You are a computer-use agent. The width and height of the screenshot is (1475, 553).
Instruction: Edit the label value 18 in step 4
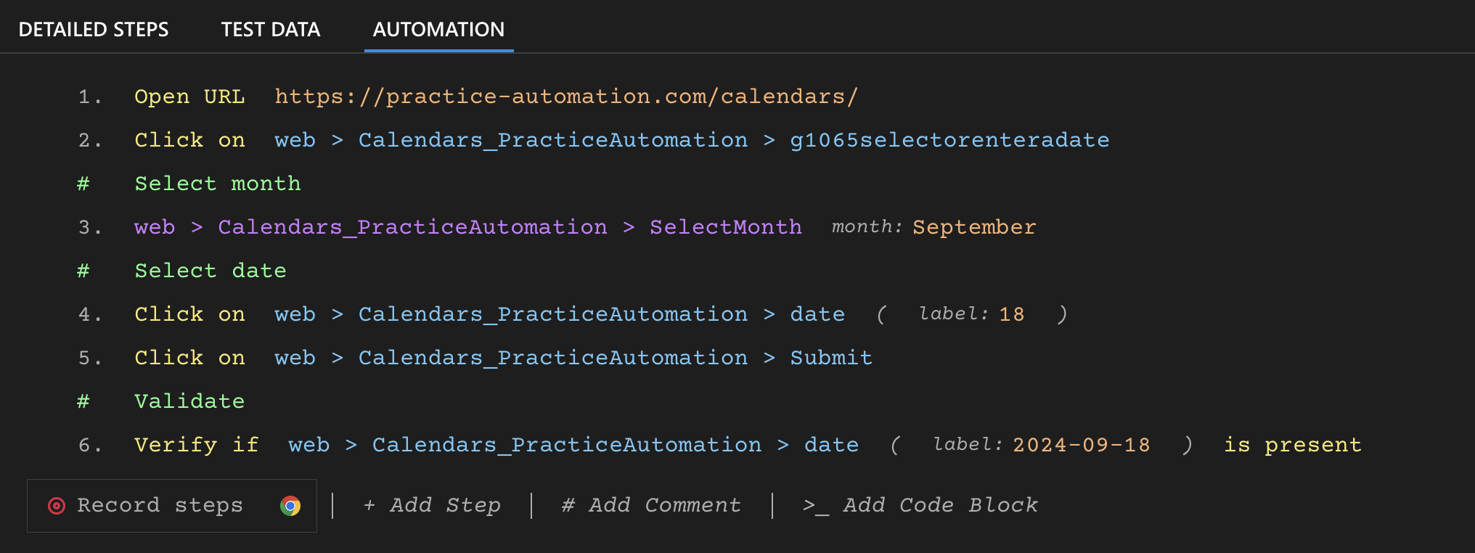point(1012,314)
